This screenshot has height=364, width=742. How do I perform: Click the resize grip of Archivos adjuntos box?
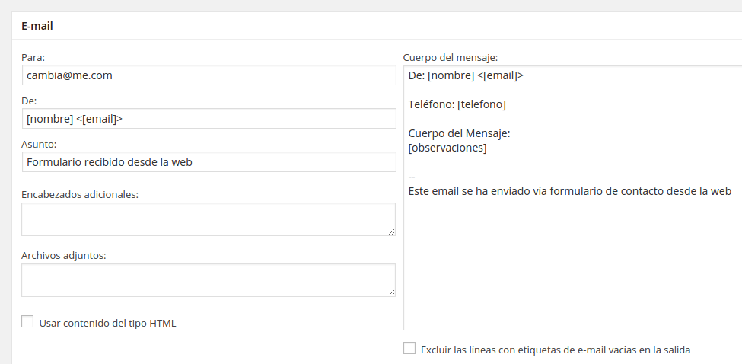pos(391,292)
